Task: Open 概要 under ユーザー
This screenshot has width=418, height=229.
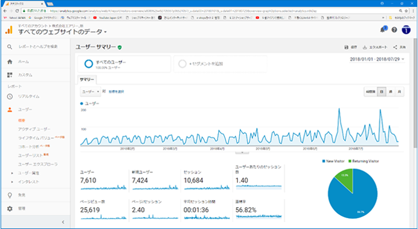Action: (x=22, y=120)
